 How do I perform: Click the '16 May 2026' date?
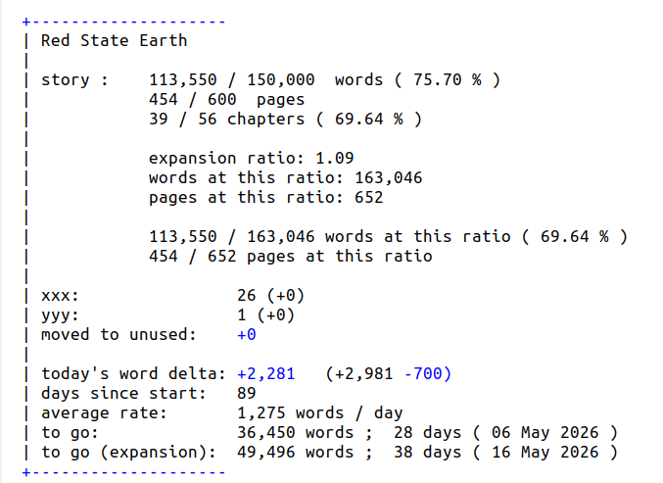(545, 452)
